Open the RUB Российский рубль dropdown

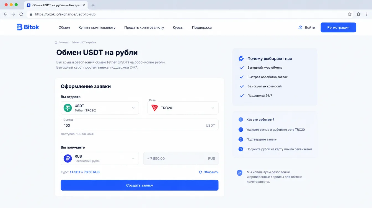click(100, 158)
